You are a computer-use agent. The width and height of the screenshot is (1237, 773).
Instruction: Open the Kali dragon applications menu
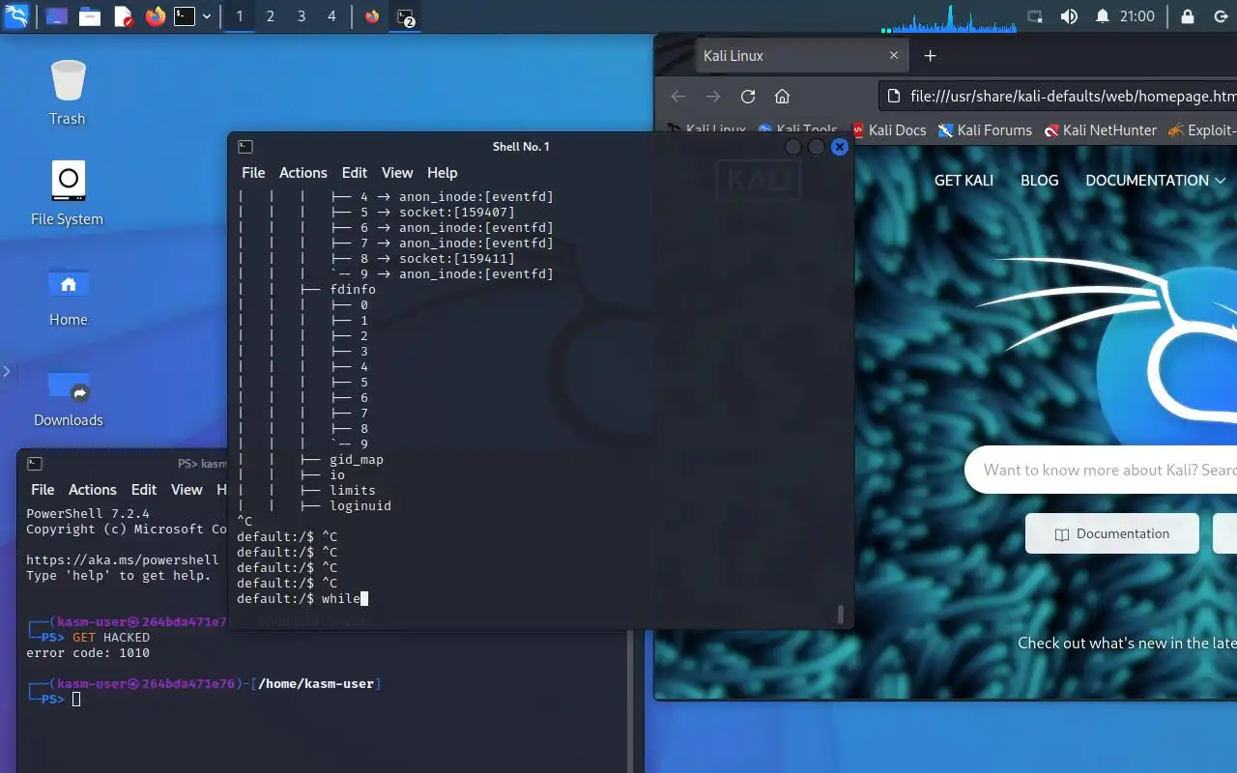click(x=16, y=16)
